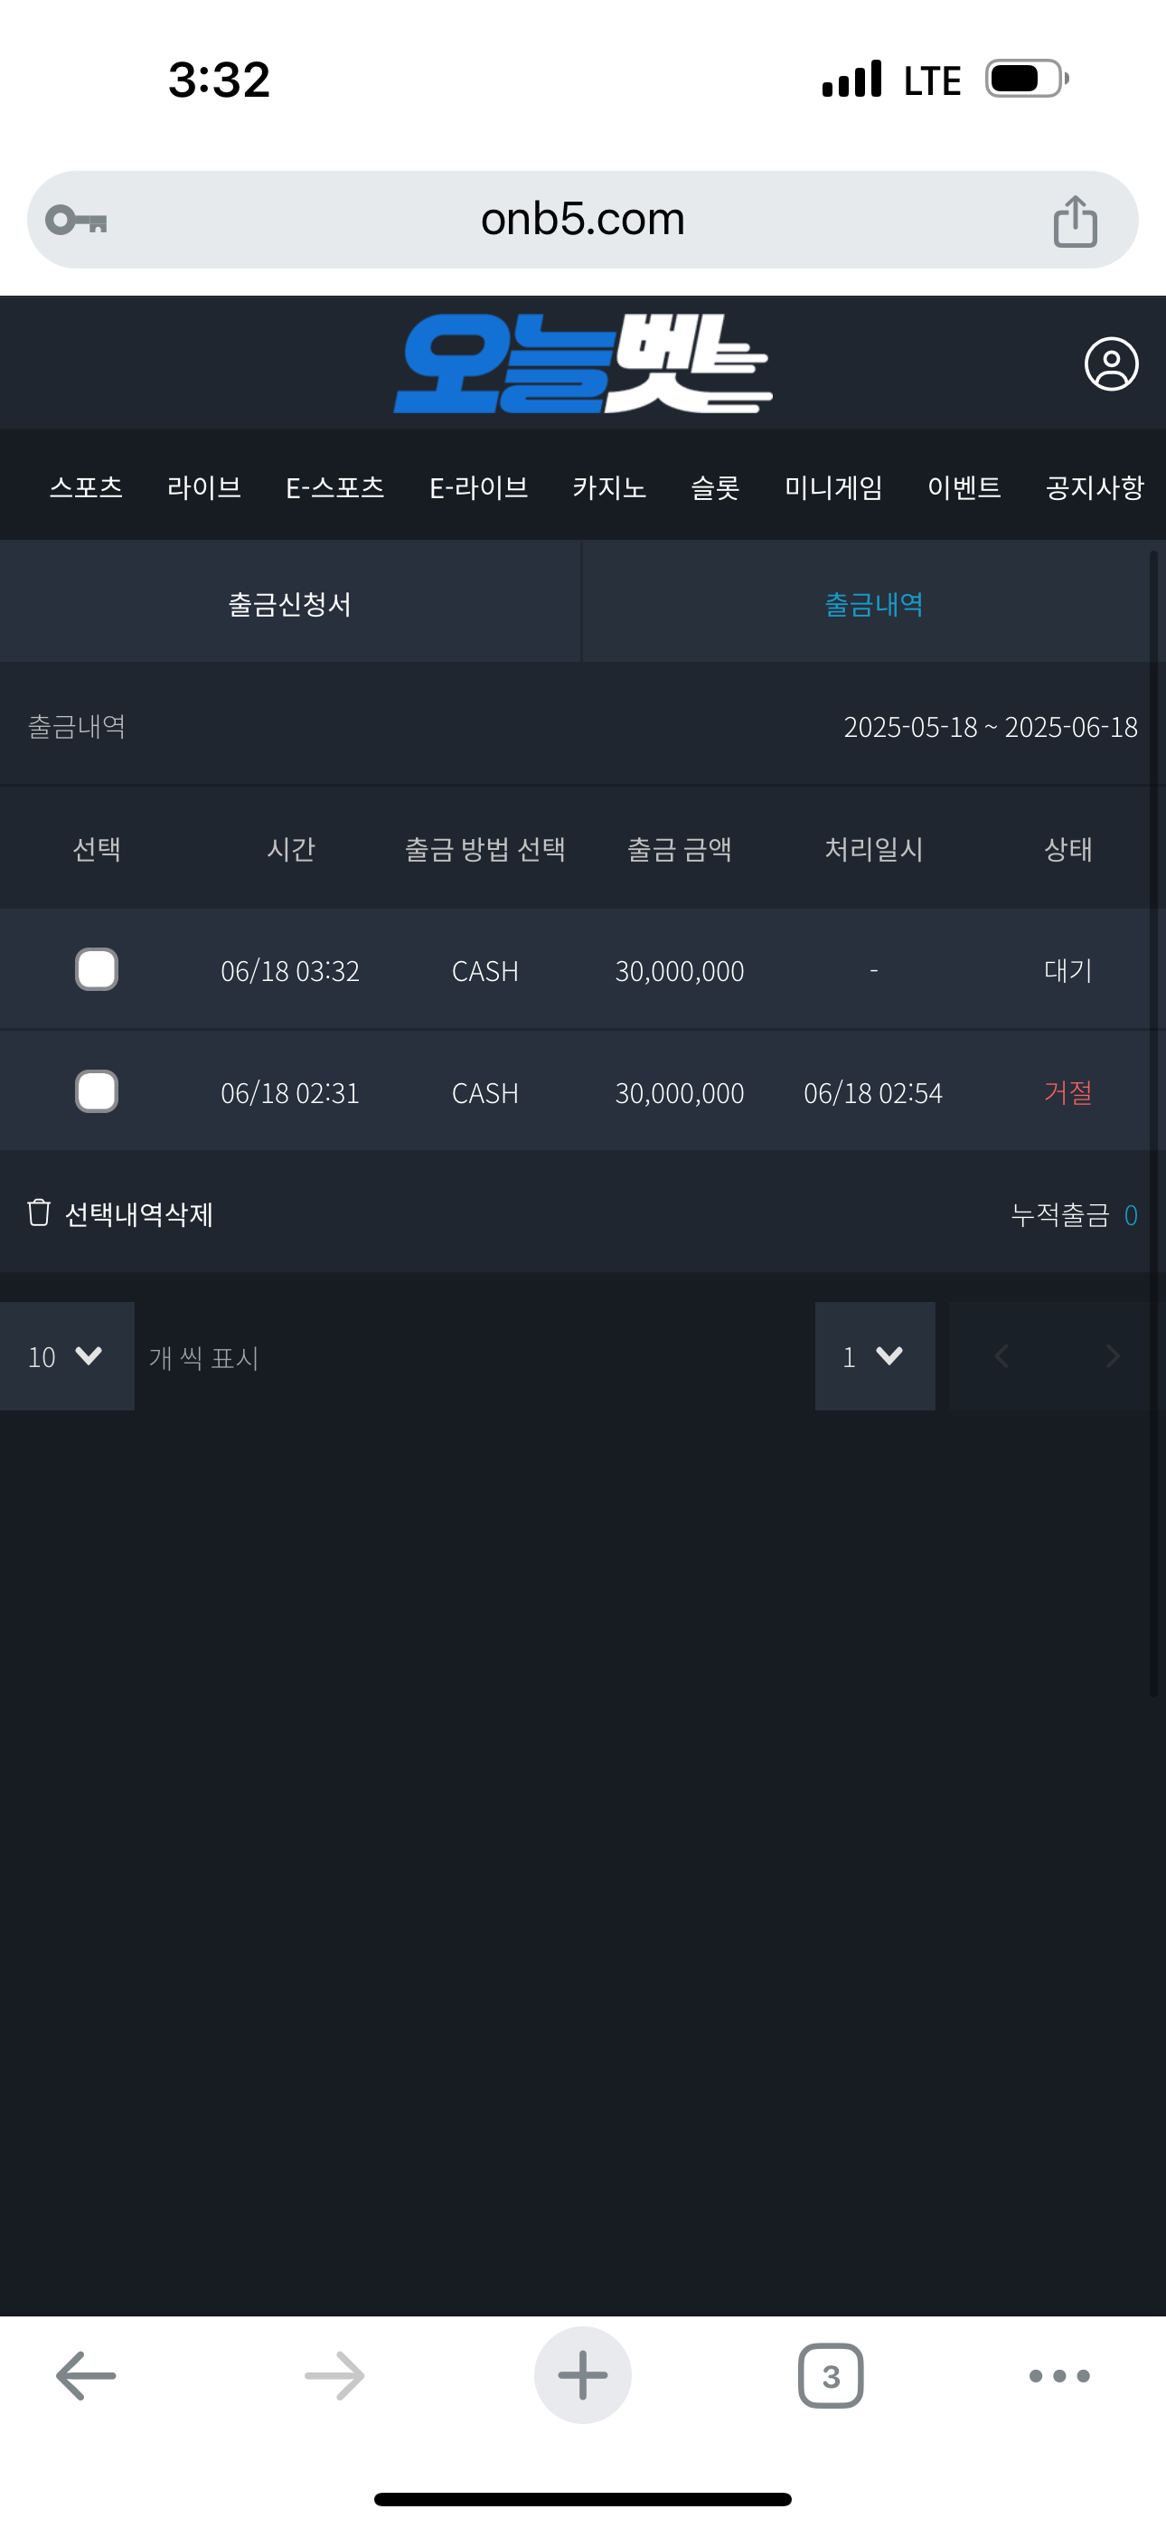Tap the key icon in address bar

pos(77,220)
